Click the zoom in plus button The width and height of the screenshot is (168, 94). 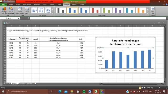[x=166, y=88]
